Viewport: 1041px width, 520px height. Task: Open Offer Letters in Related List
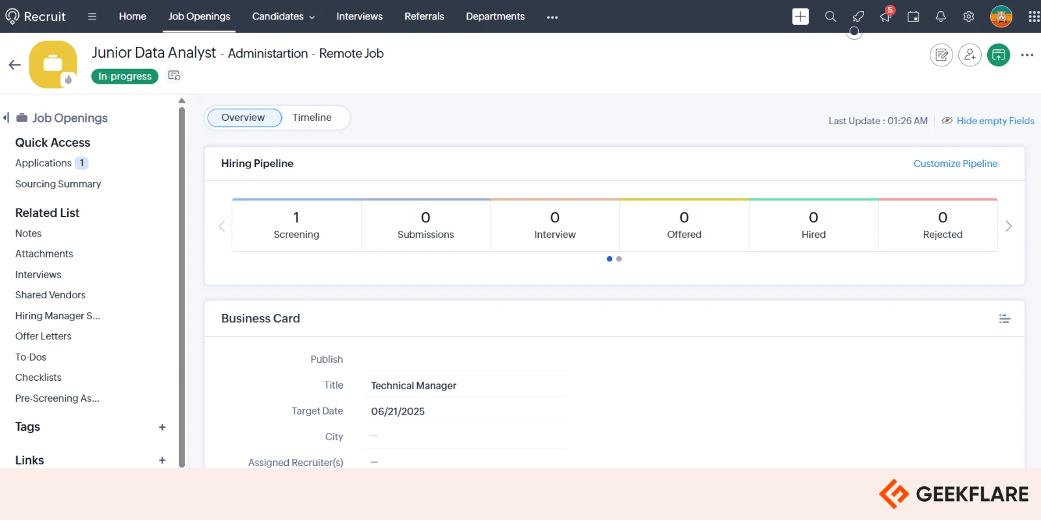click(x=43, y=336)
